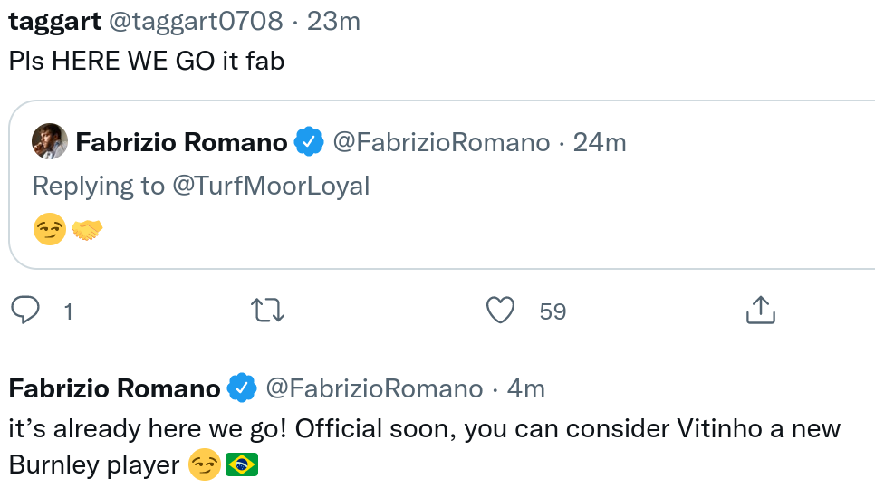Click the 59 likes count
This screenshot has height=498, width=875.
tap(553, 311)
